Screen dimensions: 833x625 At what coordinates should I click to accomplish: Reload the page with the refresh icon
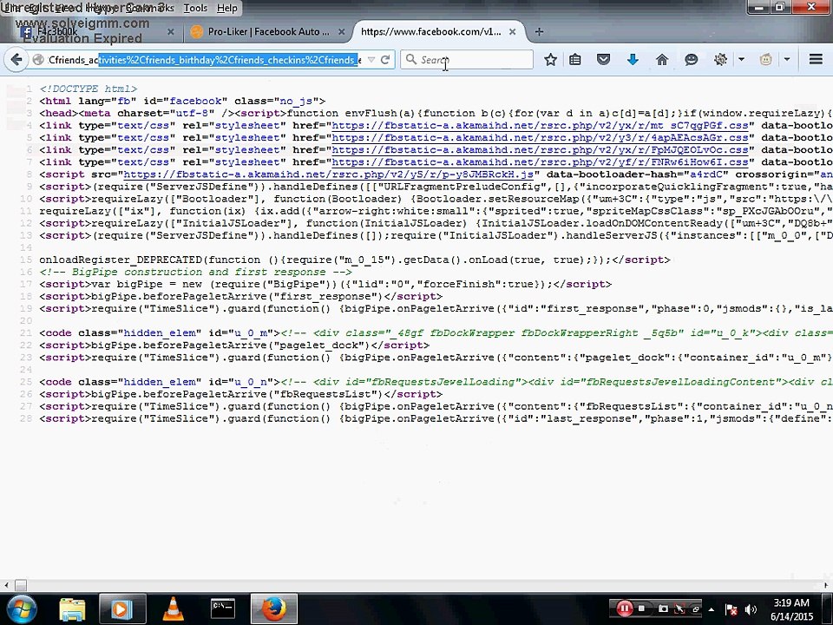(x=385, y=60)
